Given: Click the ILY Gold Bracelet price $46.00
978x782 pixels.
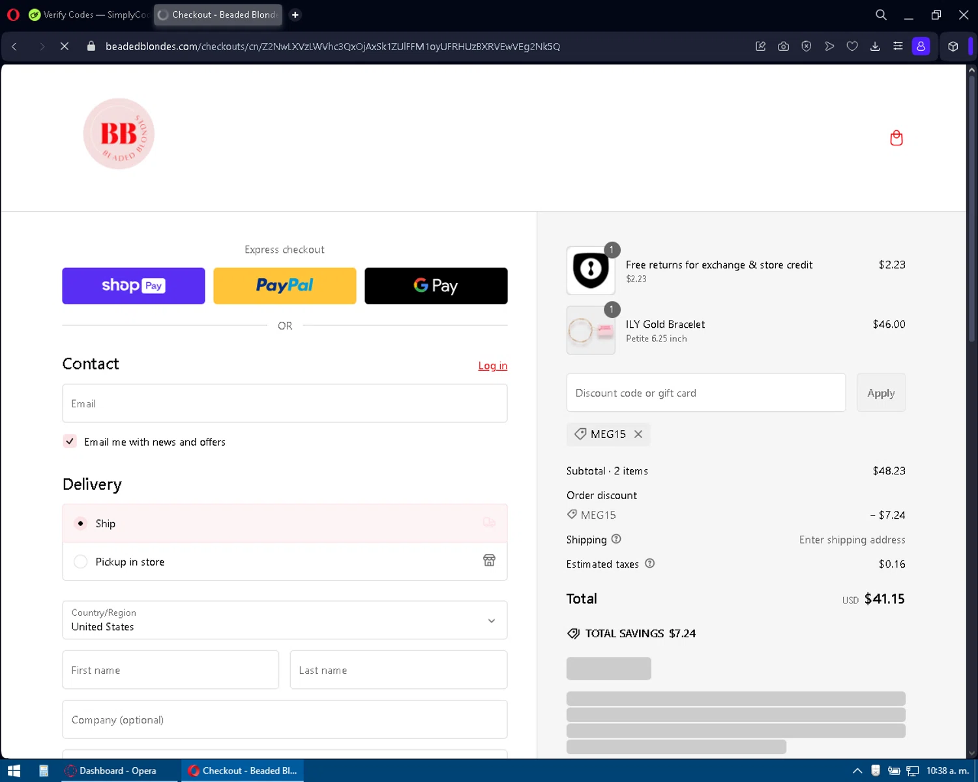Looking at the screenshot, I should pyautogui.click(x=889, y=324).
